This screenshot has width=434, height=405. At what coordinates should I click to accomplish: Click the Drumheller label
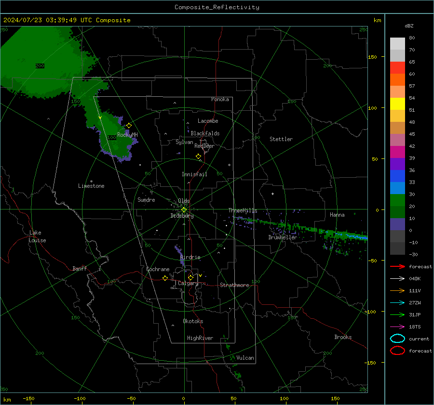click(283, 237)
